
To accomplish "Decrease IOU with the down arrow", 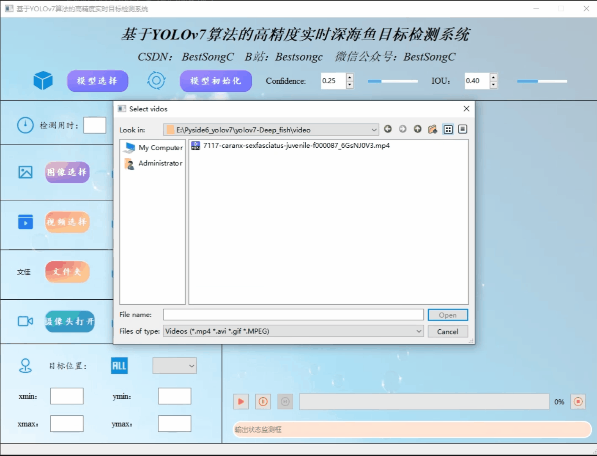I will [493, 85].
